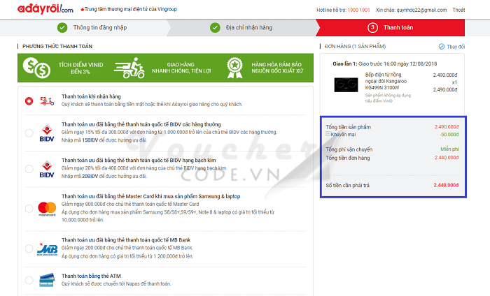Select Master Card payment radio button

29,209
